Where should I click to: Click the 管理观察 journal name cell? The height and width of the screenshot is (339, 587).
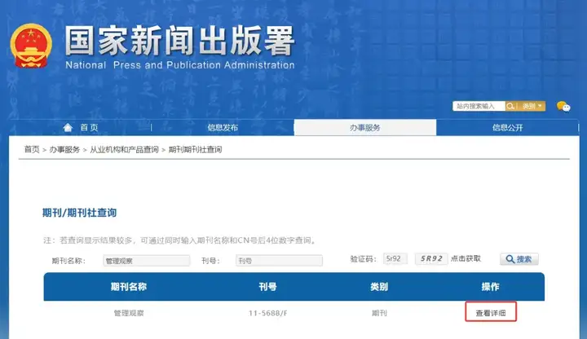coord(129,313)
